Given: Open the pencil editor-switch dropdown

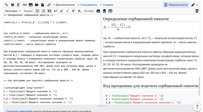Looking at the screenshot, I should point(195,5).
